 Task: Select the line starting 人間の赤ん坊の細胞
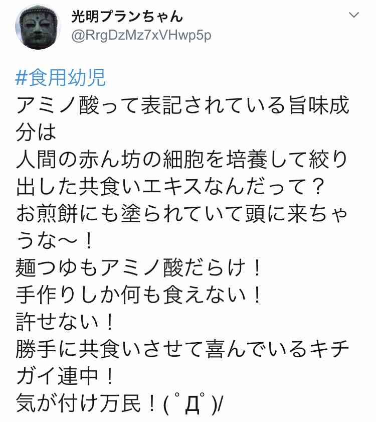[x=182, y=160]
